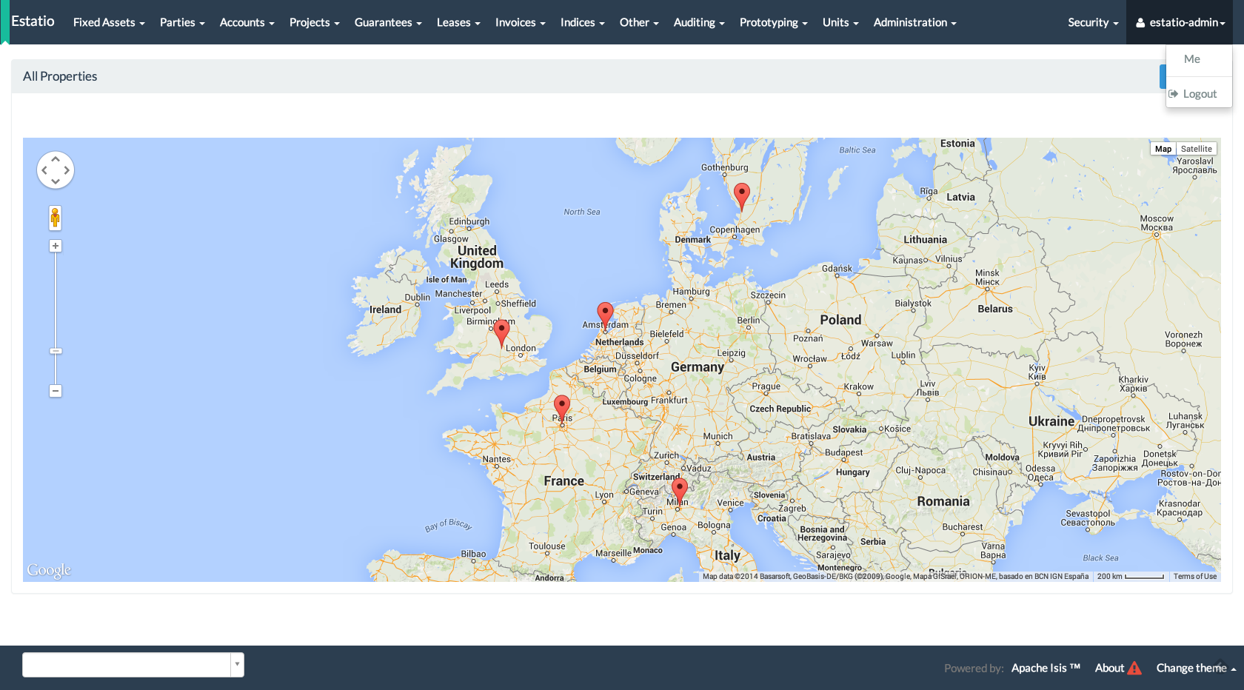Expand the Accounts menu
This screenshot has height=690, width=1244.
247,22
